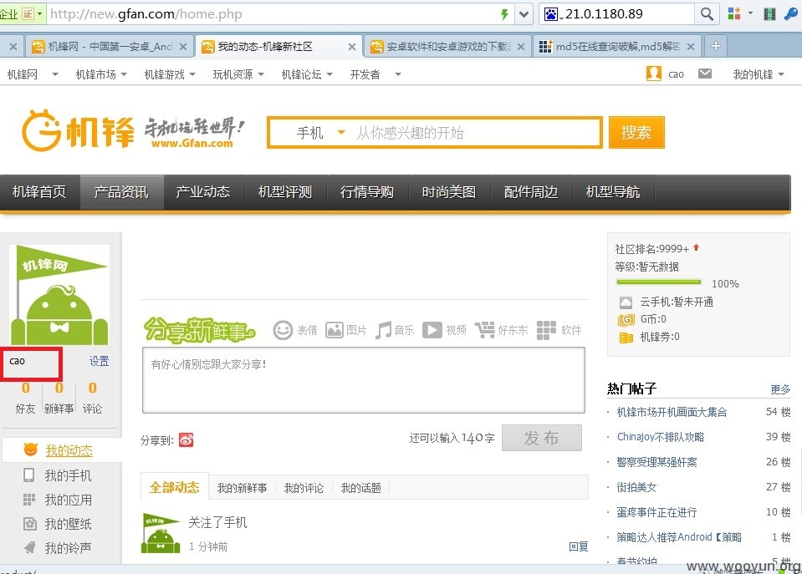802x574 pixels.
Task: Click the Gfan 机锋 logo
Action: (x=77, y=131)
